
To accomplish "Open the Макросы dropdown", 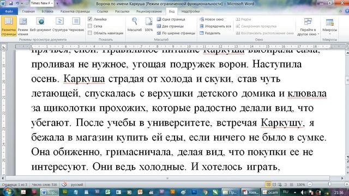I will coord(329,27).
